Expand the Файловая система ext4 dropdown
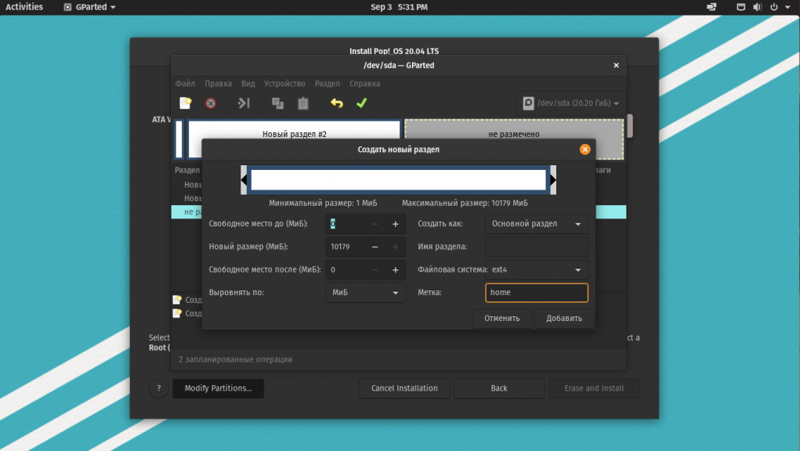 click(x=536, y=270)
